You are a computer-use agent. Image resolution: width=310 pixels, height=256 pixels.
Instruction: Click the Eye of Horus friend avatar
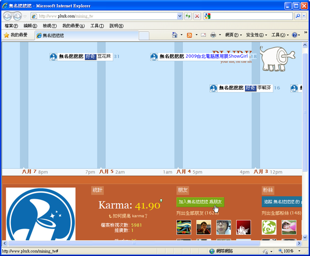click(184, 228)
